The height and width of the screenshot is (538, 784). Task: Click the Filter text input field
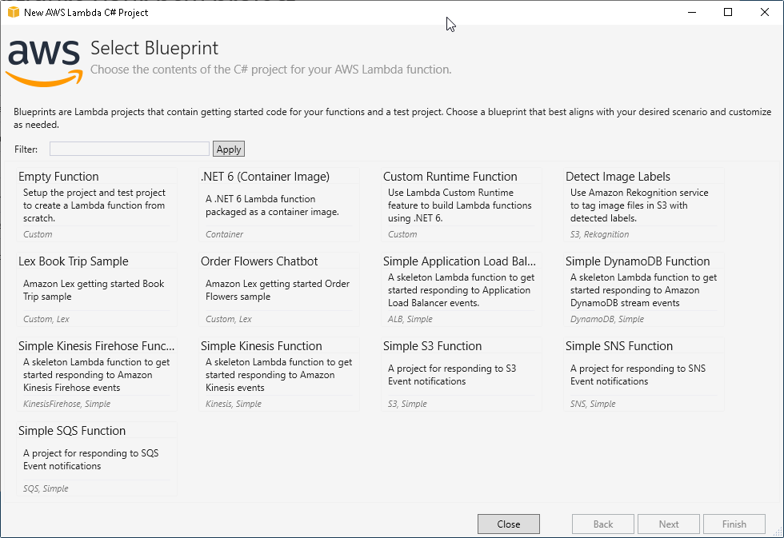coord(129,149)
